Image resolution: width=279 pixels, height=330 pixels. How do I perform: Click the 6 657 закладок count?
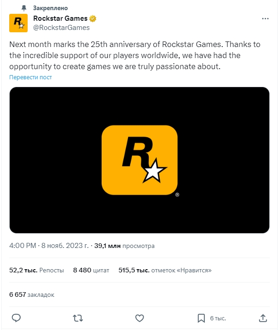click(32, 294)
